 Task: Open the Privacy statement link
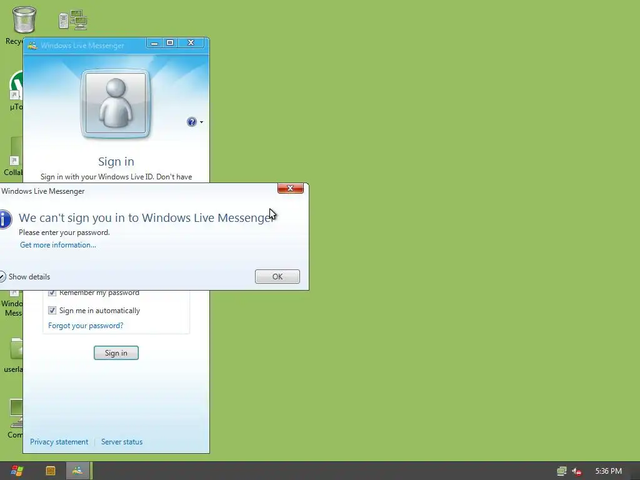click(x=59, y=442)
